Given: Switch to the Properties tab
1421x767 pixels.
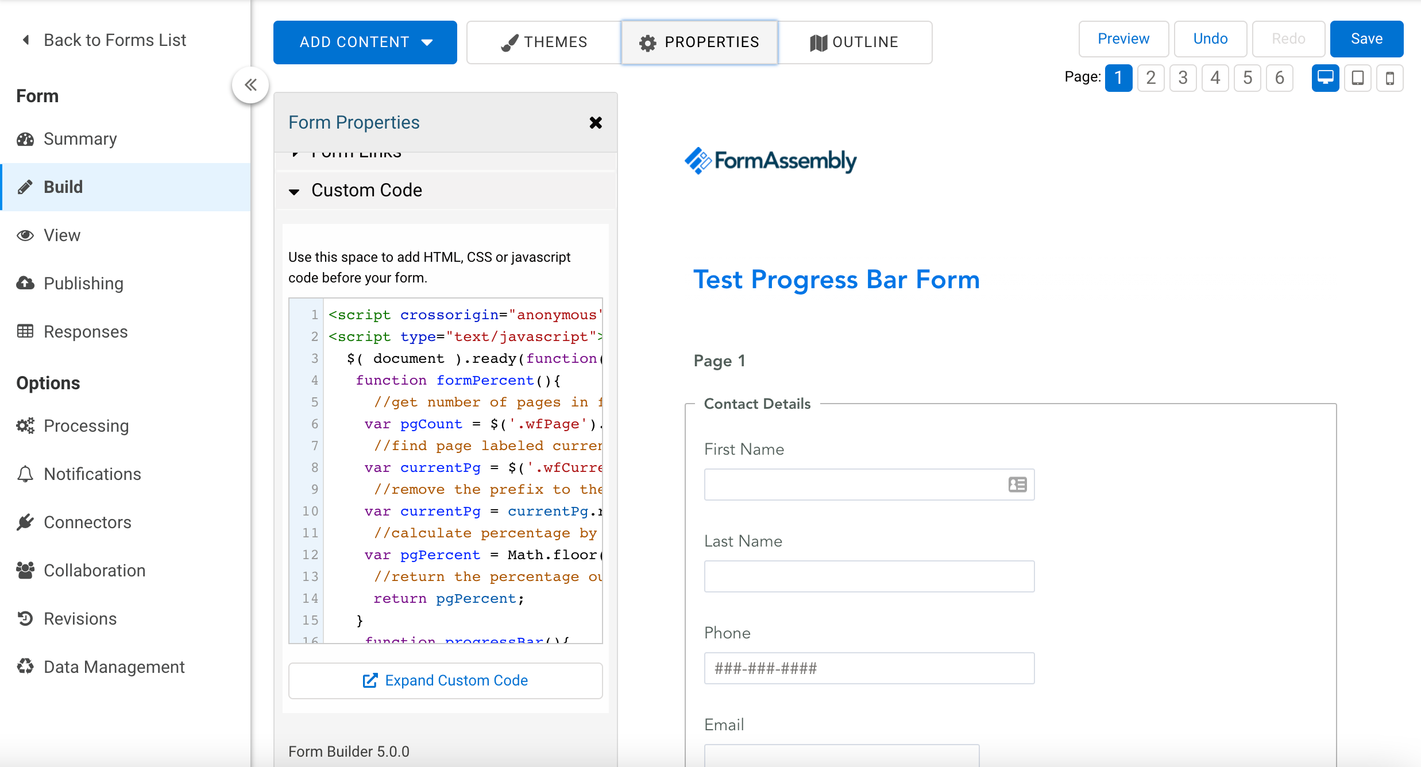Looking at the screenshot, I should [x=700, y=42].
